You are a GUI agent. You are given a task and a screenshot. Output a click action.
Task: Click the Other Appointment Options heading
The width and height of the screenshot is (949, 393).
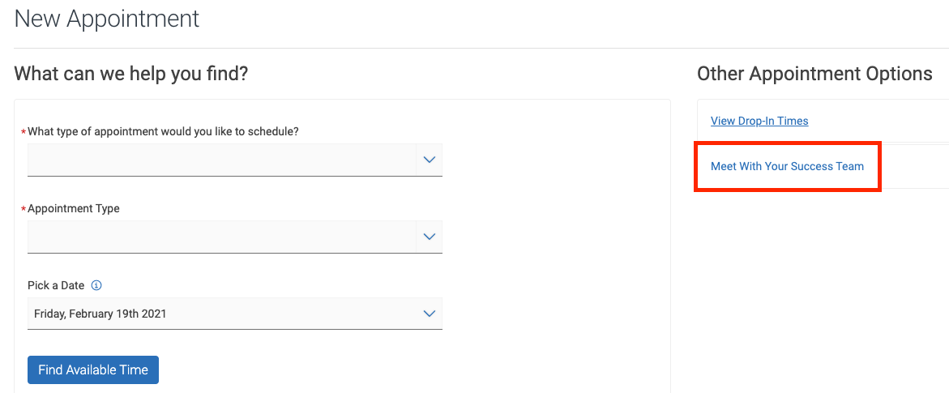click(x=814, y=74)
